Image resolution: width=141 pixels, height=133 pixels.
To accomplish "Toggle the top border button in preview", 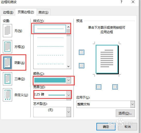I will coord(81,52).
